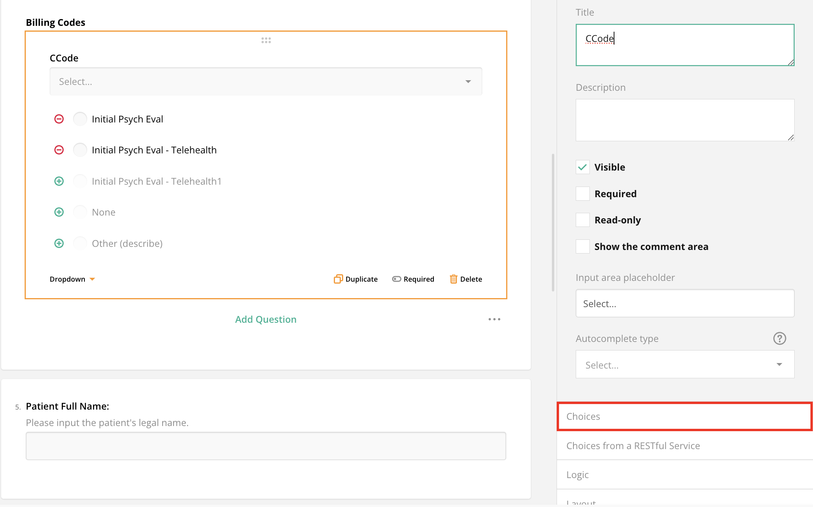Enable the Required checkbox in properties
813x507 pixels.
click(582, 194)
